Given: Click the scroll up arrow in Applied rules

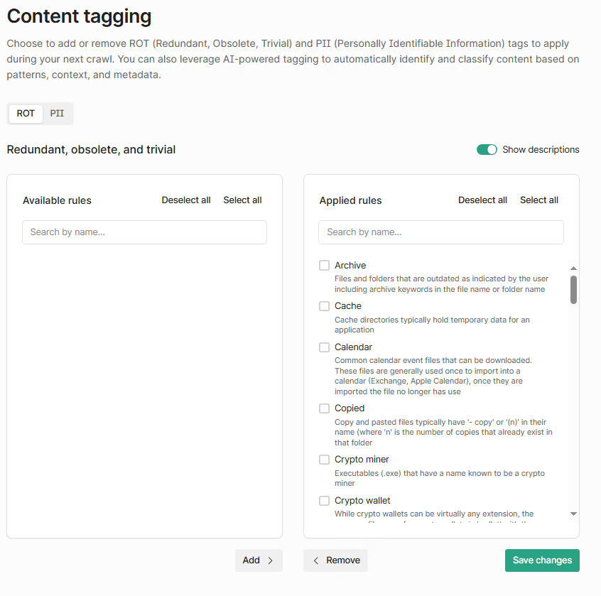Looking at the screenshot, I should (573, 269).
